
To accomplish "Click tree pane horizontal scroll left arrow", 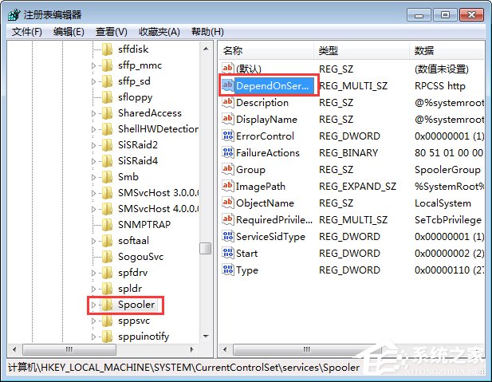I will click(x=14, y=349).
